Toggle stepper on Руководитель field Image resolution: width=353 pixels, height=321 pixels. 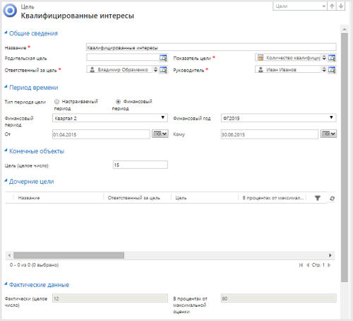coord(324,69)
